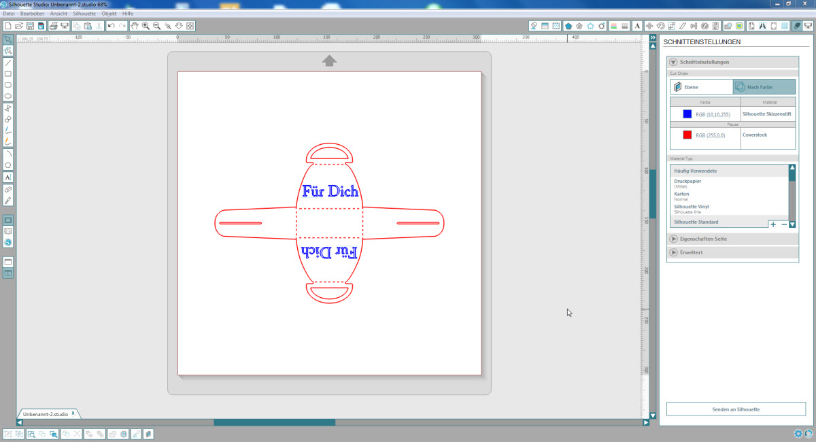Open the Text Style panel icon
This screenshot has height=442, width=816.
coord(636,26)
